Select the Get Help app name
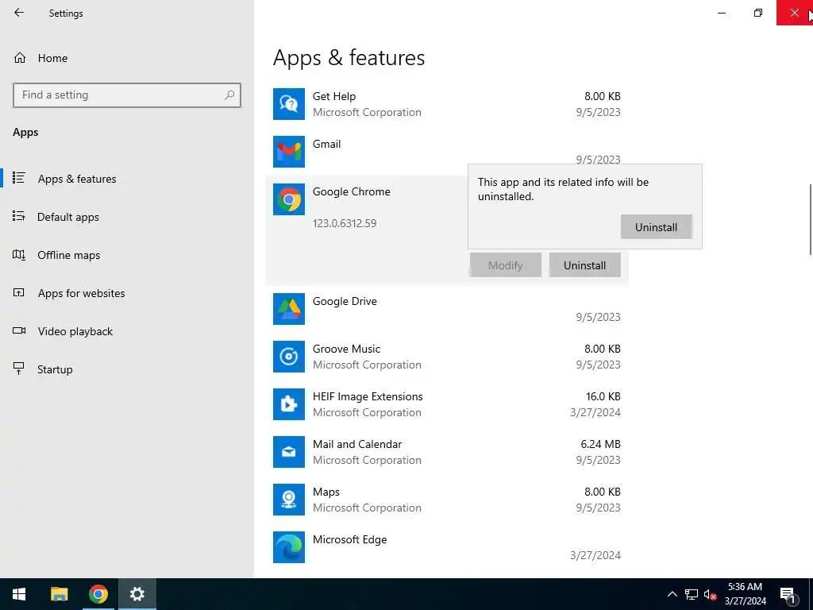The image size is (813, 610). 334,96
